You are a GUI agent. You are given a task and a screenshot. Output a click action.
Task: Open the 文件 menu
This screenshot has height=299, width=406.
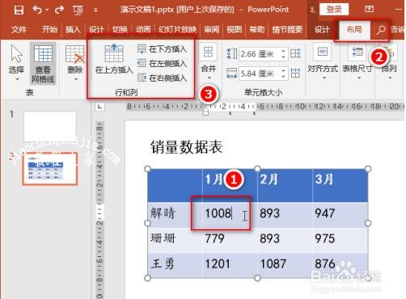coord(19,29)
